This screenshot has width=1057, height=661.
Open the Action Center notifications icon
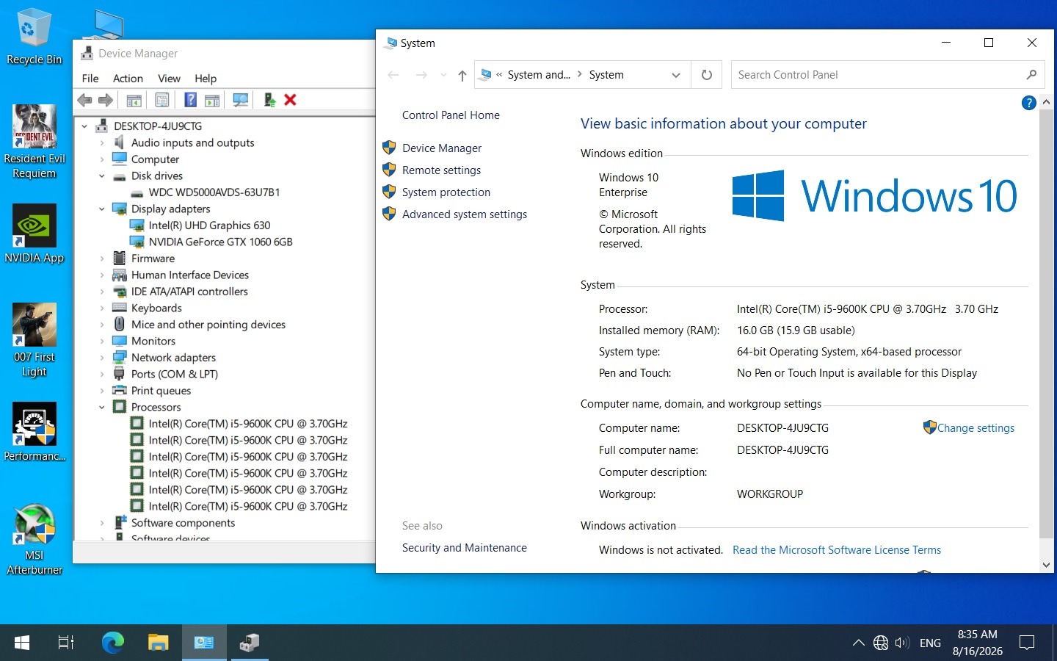(1027, 643)
